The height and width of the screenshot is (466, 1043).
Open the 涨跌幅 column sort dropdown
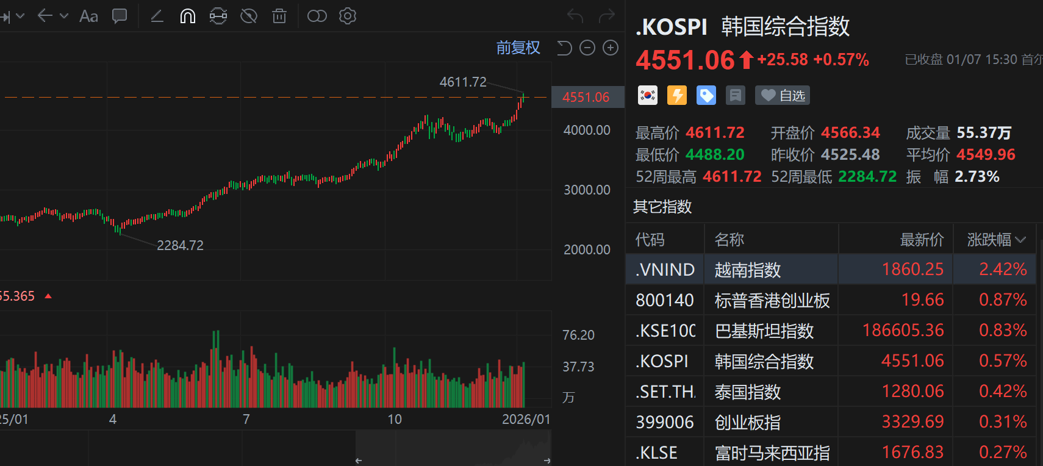tap(1021, 240)
